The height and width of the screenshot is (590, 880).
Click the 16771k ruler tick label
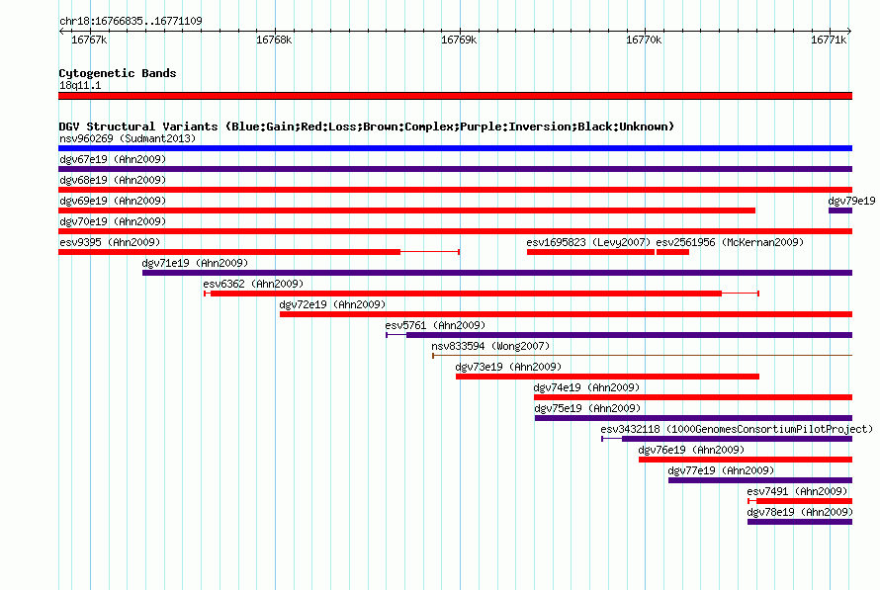[x=829, y=40]
